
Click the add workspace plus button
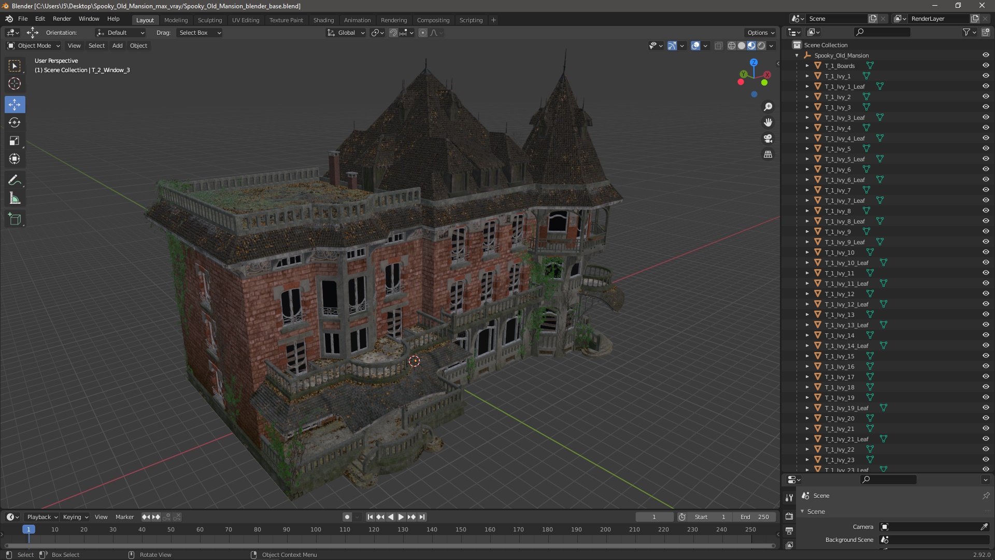[493, 20]
